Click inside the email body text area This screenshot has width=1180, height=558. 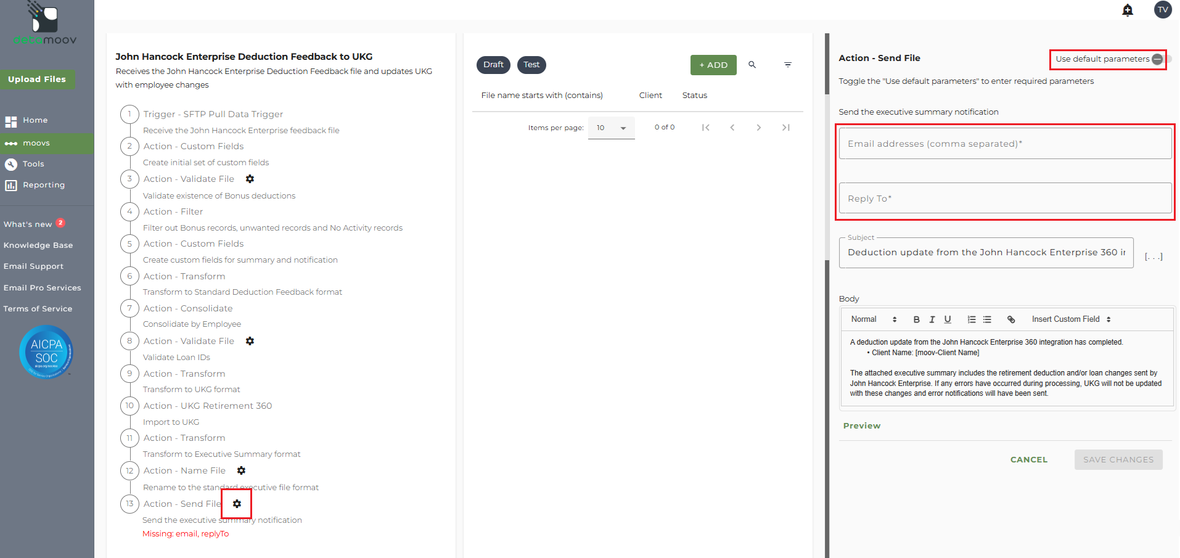pos(1007,369)
